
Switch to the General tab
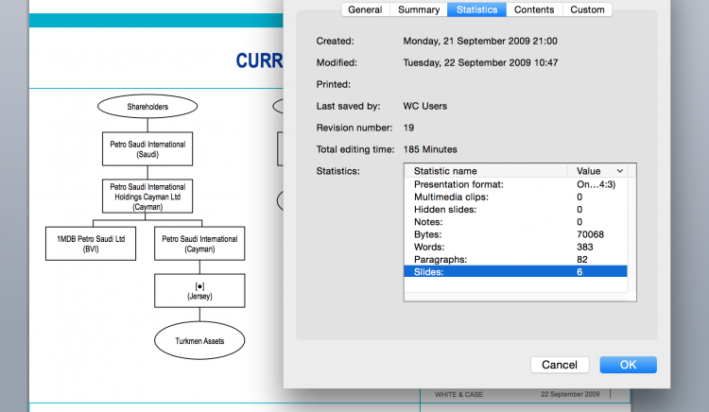point(365,9)
